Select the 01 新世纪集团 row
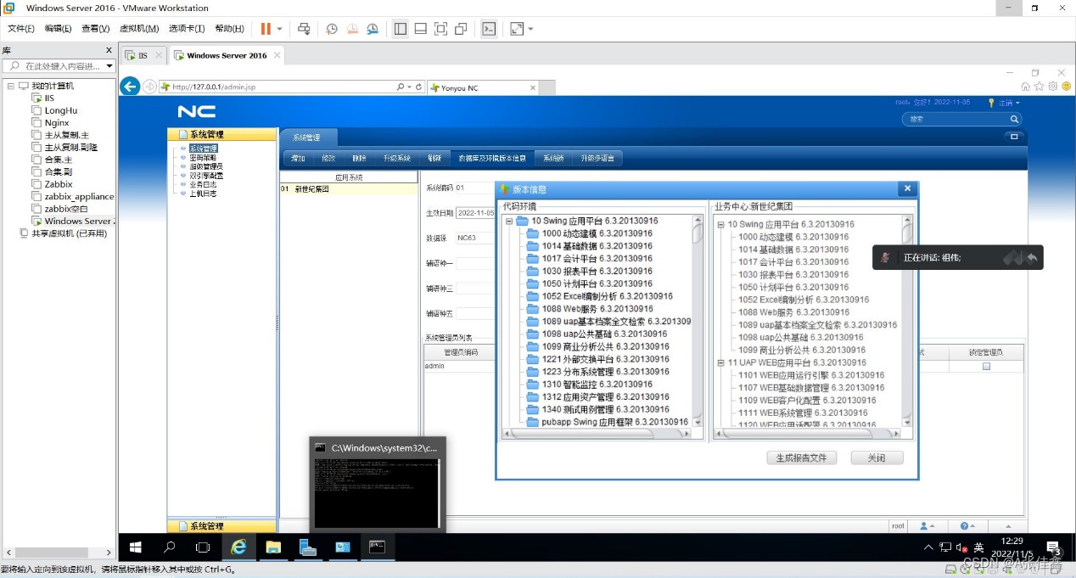1076x578 pixels. pos(349,189)
